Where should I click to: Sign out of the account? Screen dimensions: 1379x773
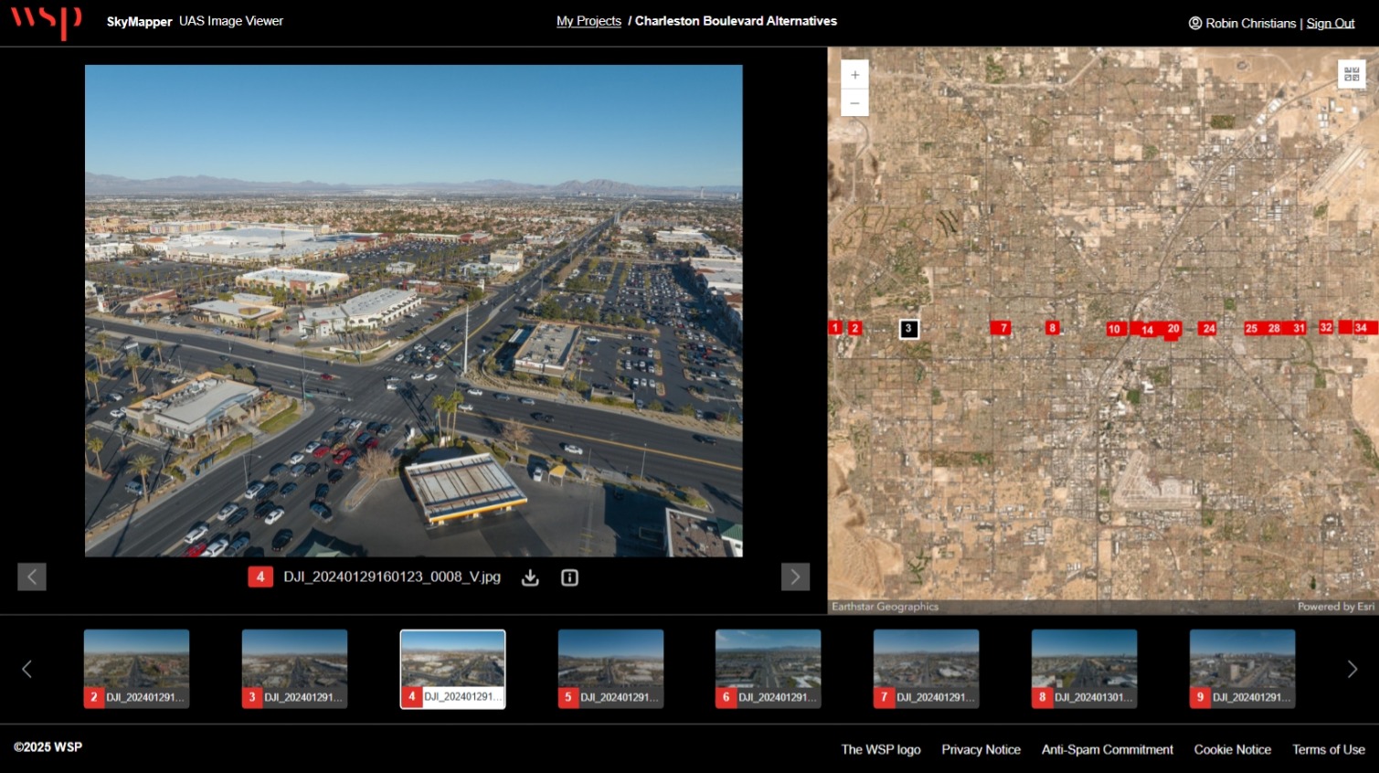1330,24
